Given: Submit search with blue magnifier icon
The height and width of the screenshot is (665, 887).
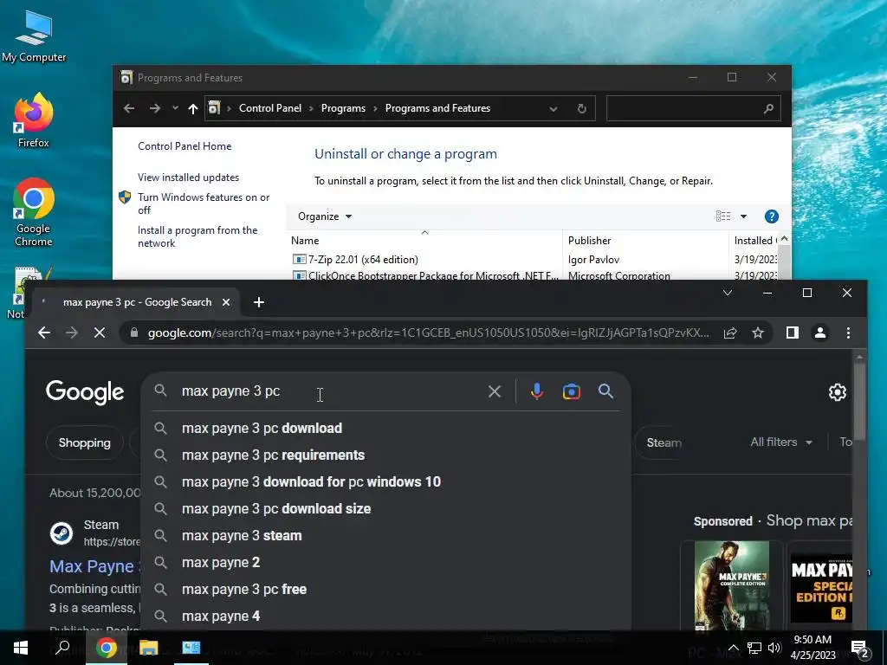Looking at the screenshot, I should [x=605, y=391].
